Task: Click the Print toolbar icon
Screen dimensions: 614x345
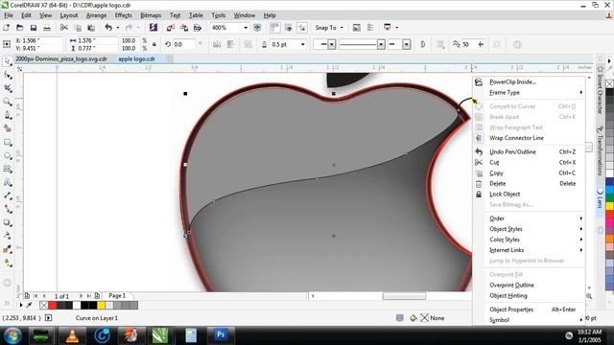Action: pyautogui.click(x=47, y=28)
